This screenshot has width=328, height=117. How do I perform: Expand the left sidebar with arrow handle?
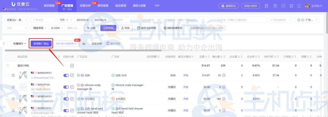click(4, 43)
